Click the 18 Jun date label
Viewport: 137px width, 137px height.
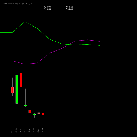pyautogui.click(x=42, y=130)
